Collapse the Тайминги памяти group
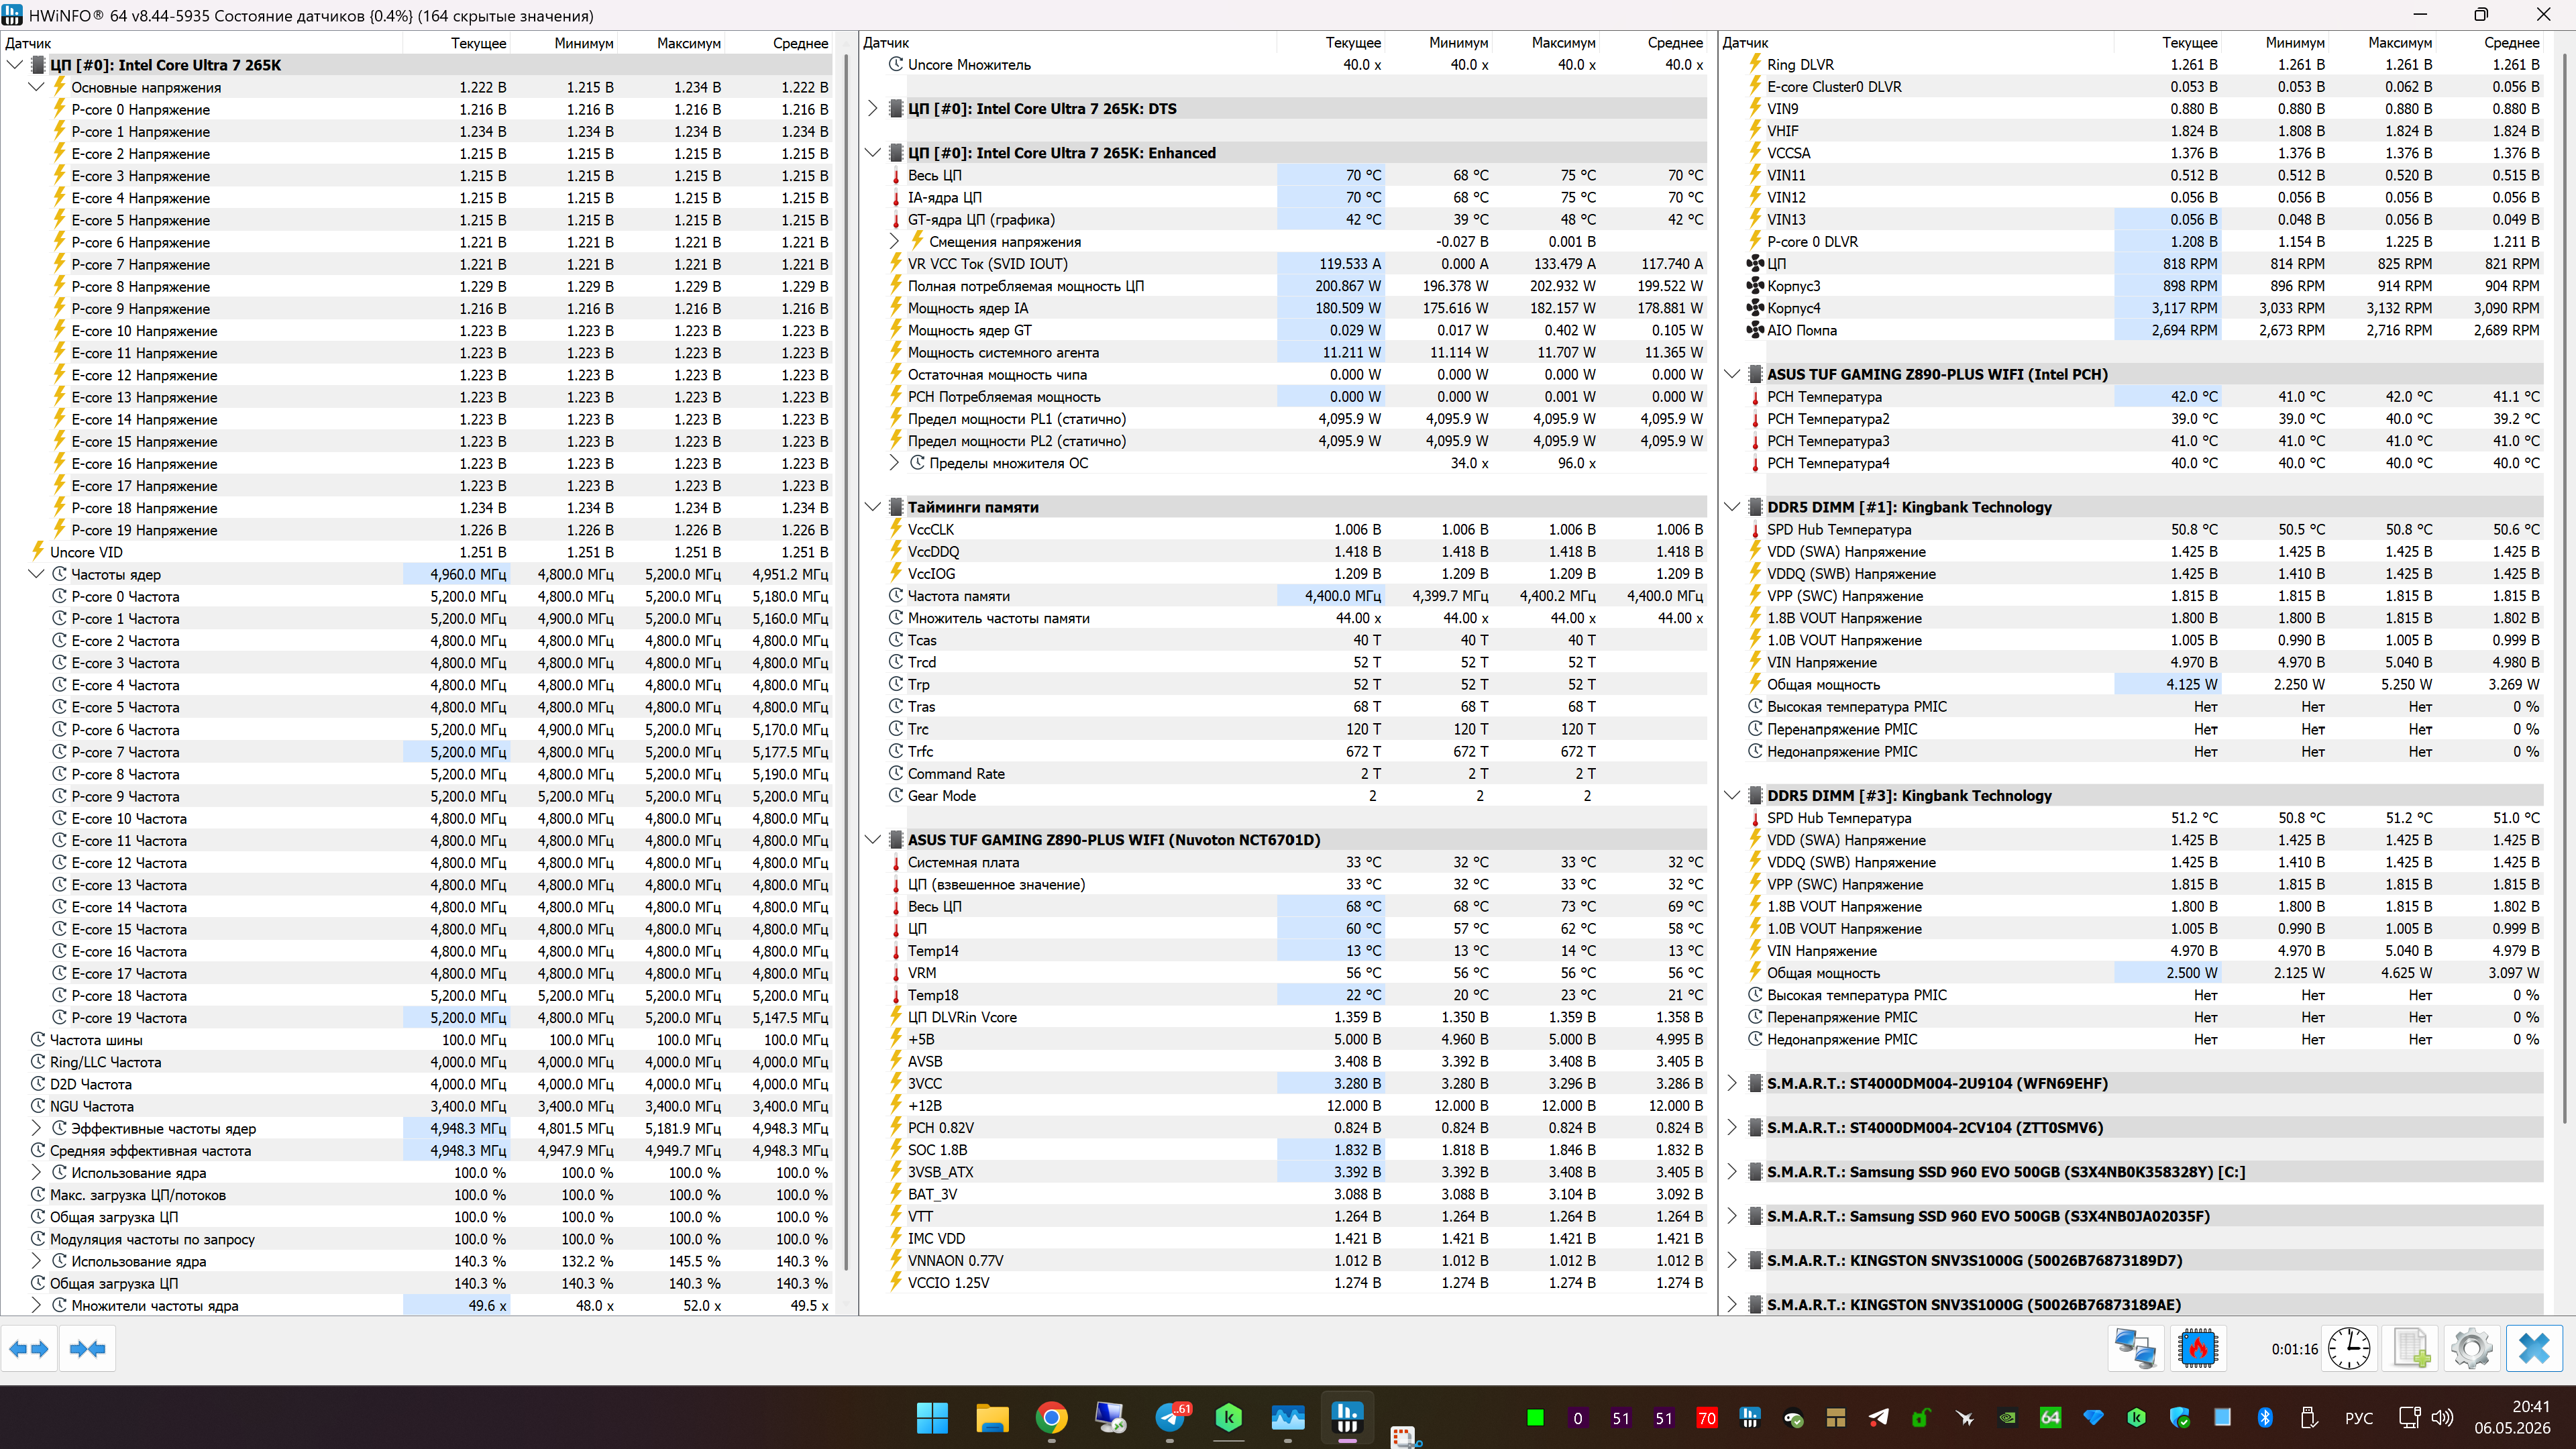The image size is (2576, 1449). [873, 507]
